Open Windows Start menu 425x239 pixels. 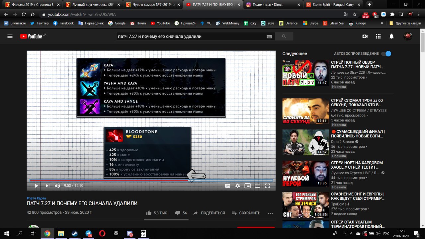tap(6, 233)
